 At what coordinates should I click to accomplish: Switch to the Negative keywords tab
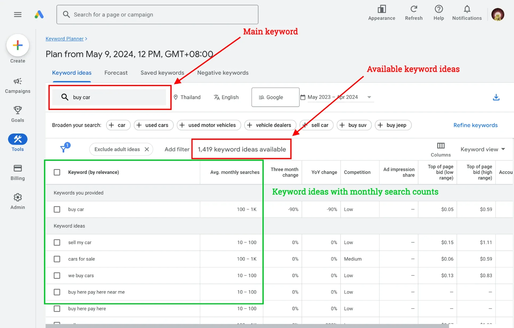pyautogui.click(x=223, y=73)
